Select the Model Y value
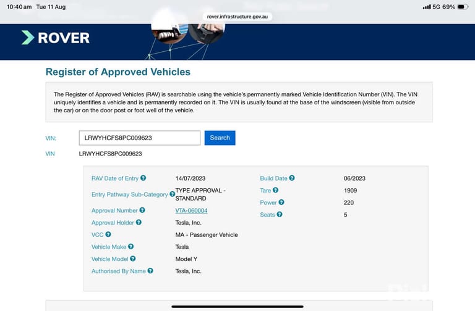Viewport: 475px width, 311px height. pyautogui.click(x=186, y=259)
